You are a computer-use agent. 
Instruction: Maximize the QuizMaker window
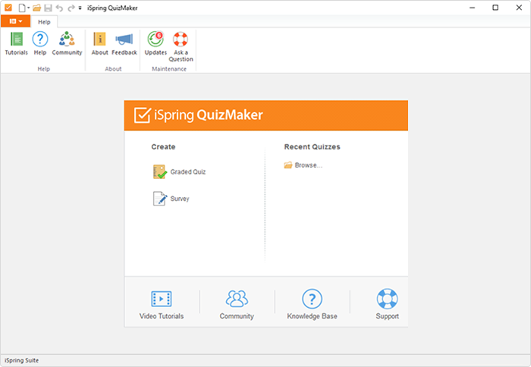[x=495, y=8]
